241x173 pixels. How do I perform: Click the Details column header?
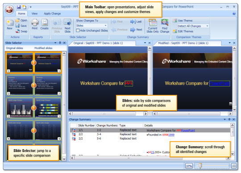pyautogui.click(x=187, y=125)
